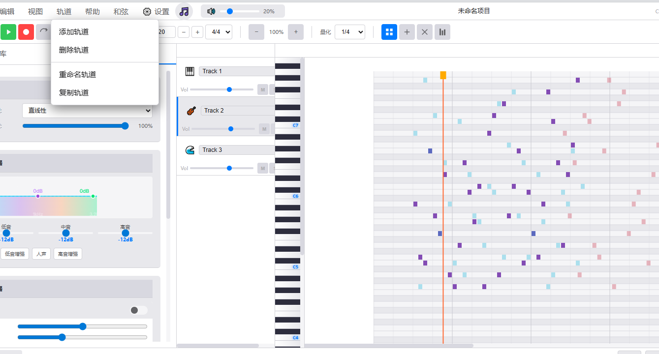
Task: Mute Track 1 with M button
Action: [x=263, y=89]
